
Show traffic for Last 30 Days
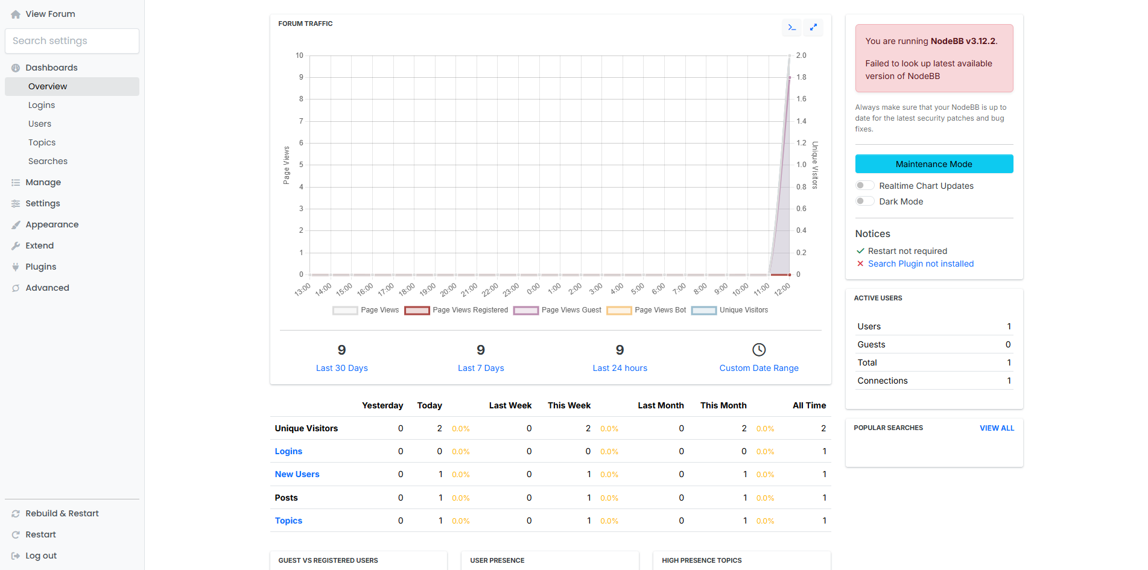pos(341,368)
